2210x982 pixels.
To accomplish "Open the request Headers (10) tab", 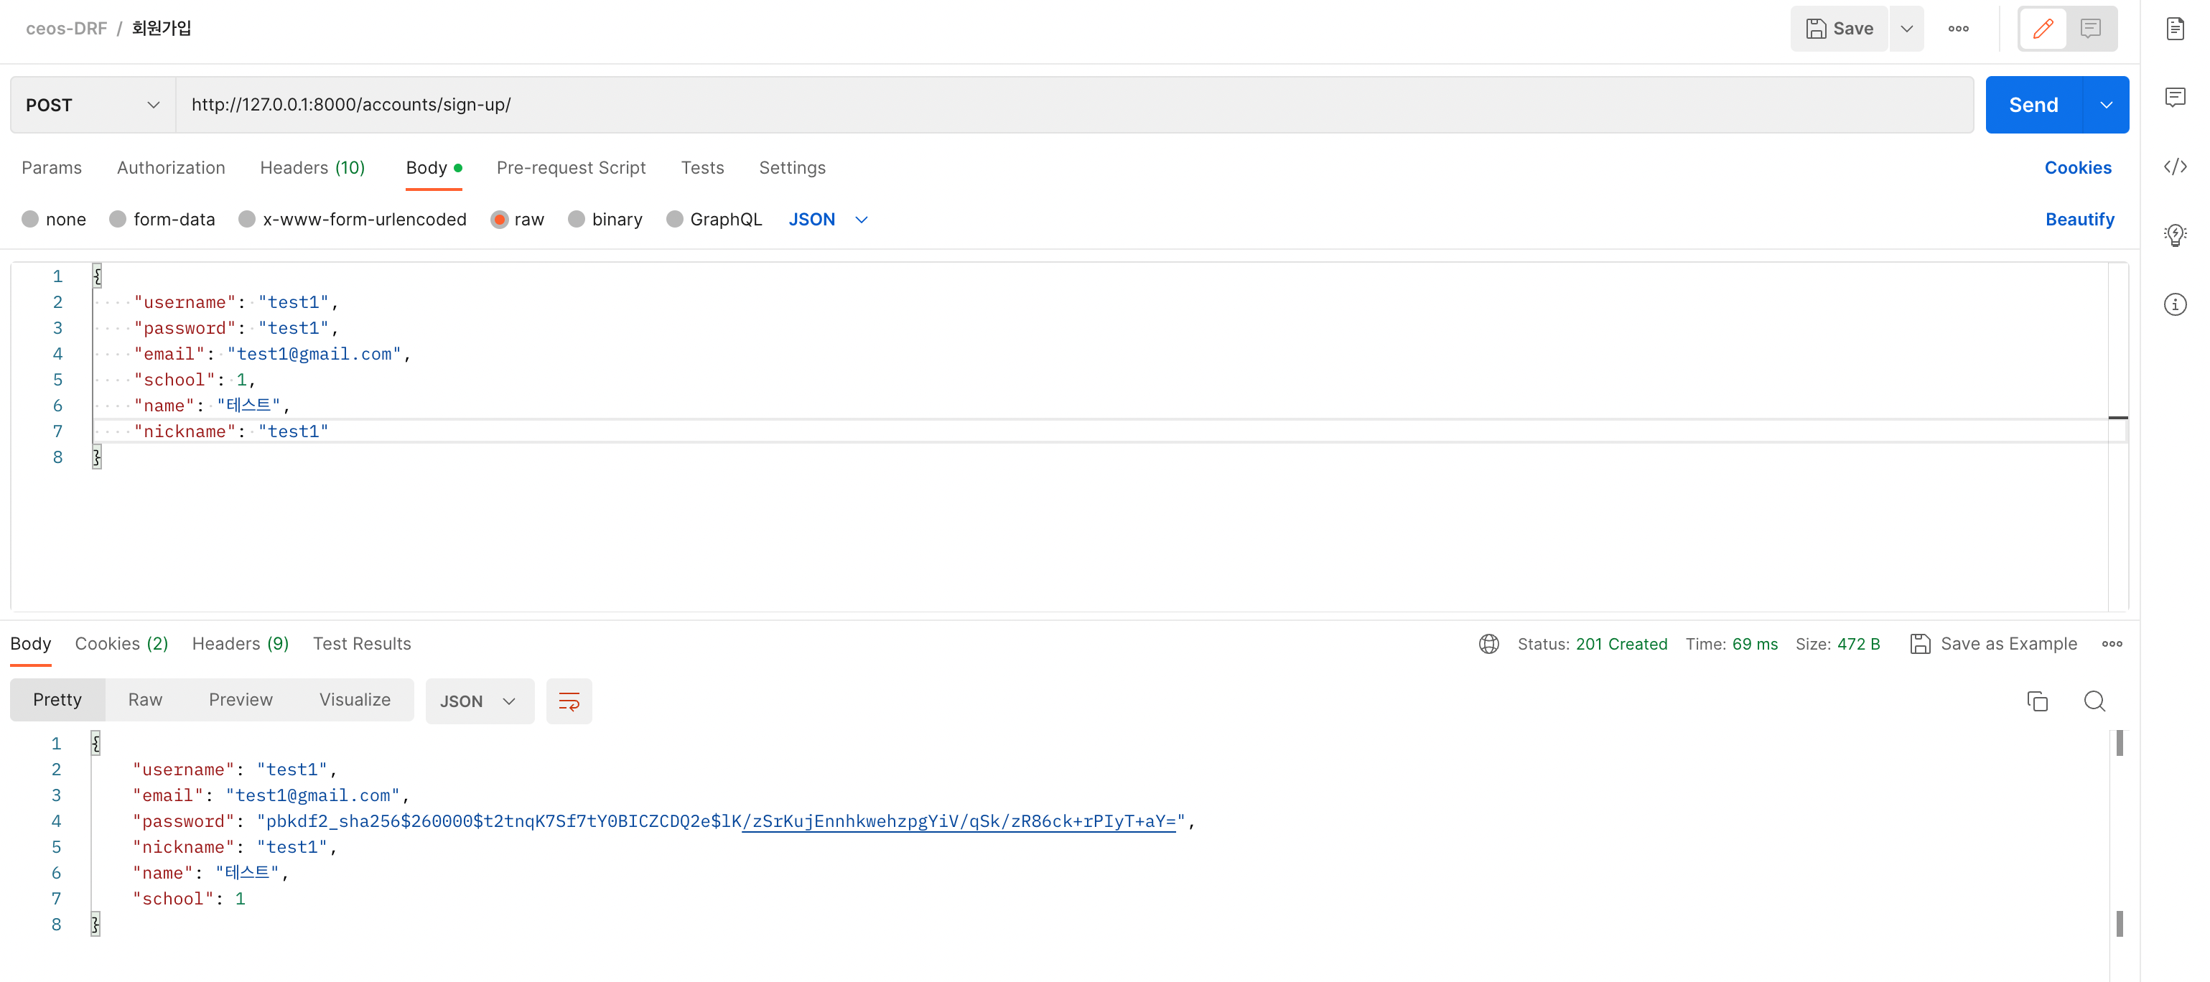I will (x=312, y=168).
